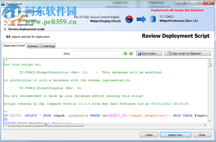Viewport: 216px width, 142px height.
Task: Find next match with down arrow icon
Action: coord(125,53)
